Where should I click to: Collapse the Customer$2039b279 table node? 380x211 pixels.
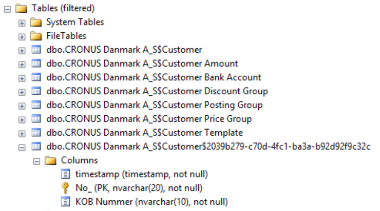click(x=22, y=147)
